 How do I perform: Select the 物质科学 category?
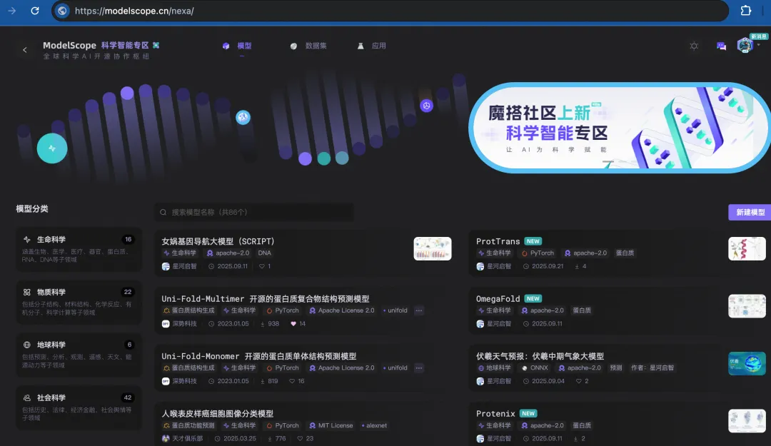pyautogui.click(x=79, y=302)
